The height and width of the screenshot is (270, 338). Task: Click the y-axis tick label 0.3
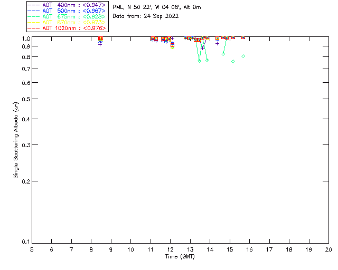tap(26, 145)
